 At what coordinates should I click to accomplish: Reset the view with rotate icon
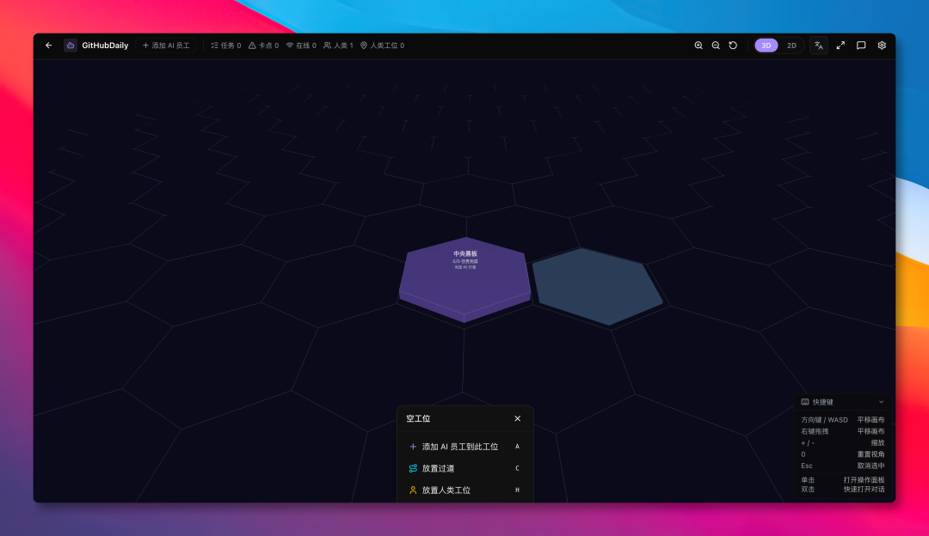click(x=733, y=46)
